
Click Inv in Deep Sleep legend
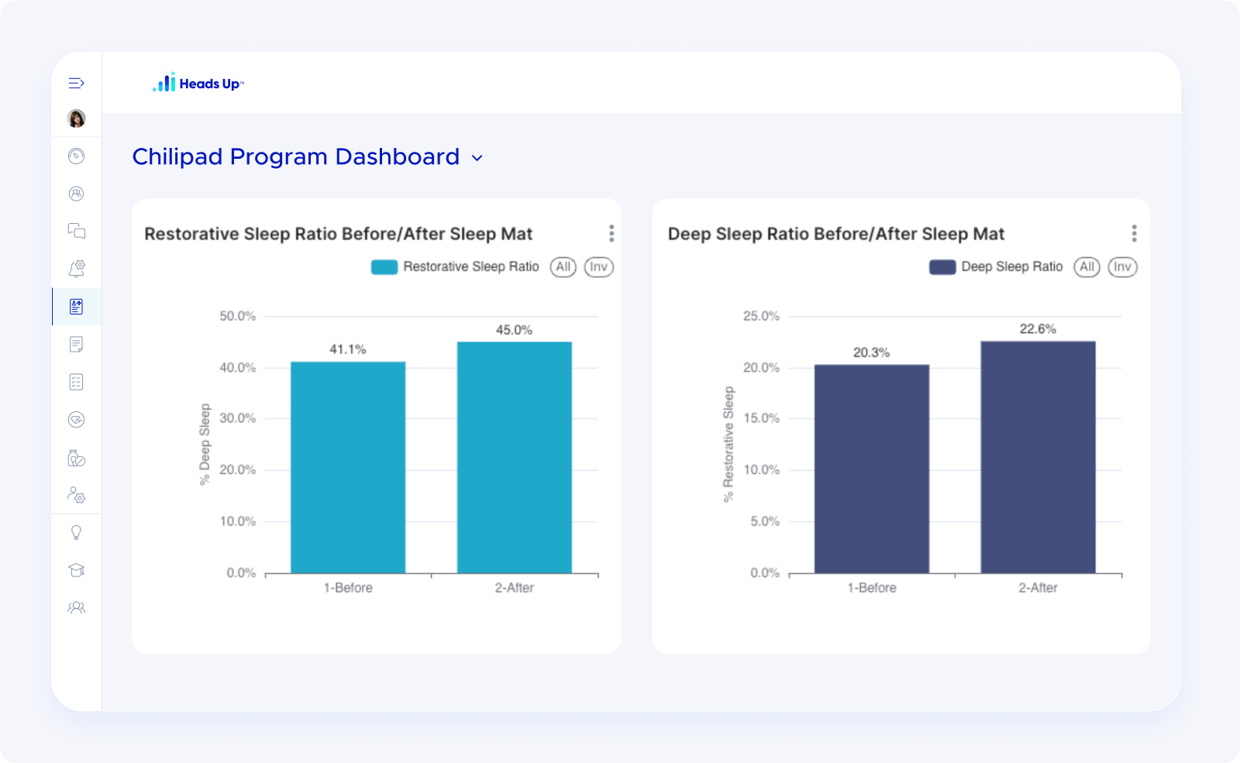(1122, 267)
